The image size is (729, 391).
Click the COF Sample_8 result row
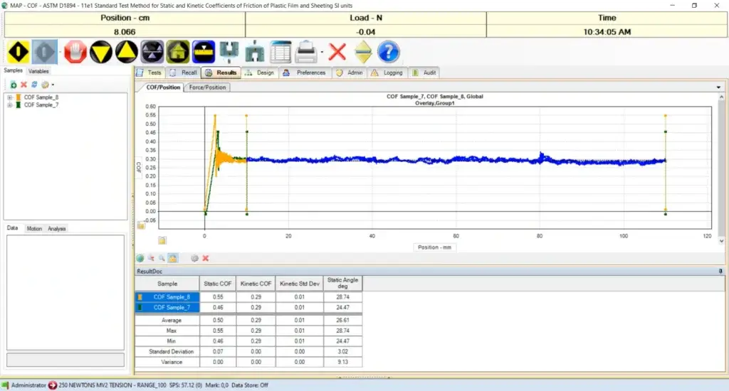pyautogui.click(x=248, y=296)
